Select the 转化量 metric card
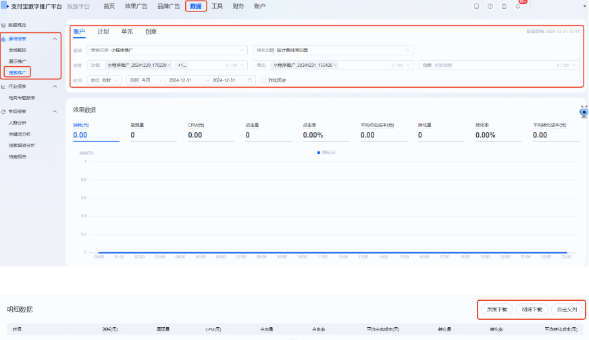 [441, 132]
